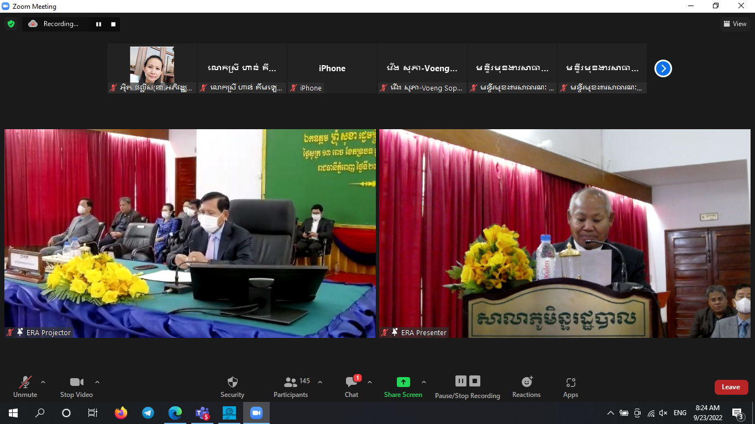The image size is (755, 424).
Task: Open Telegram from the taskbar
Action: point(148,412)
